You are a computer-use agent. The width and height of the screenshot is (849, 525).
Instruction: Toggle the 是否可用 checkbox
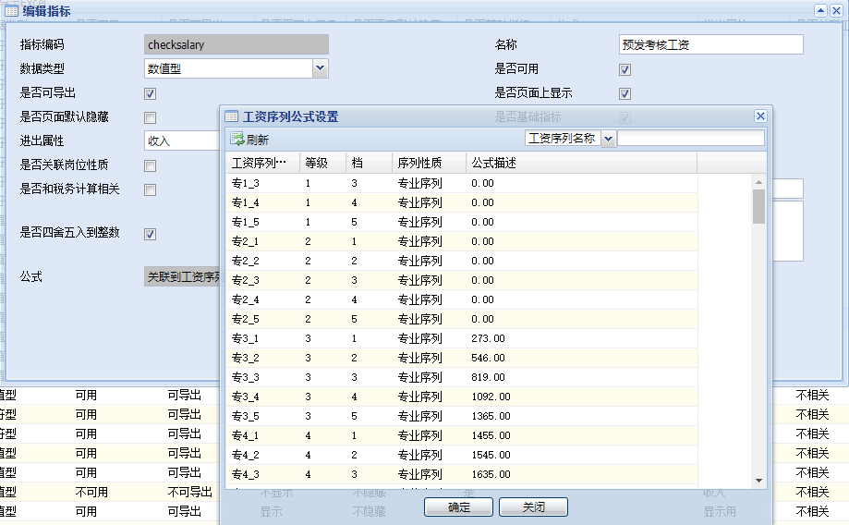coord(625,70)
